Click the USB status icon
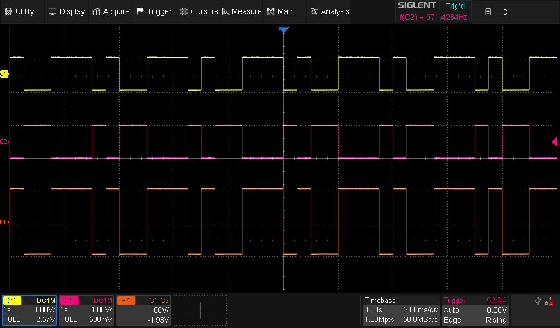The image size is (560, 328). point(539,301)
